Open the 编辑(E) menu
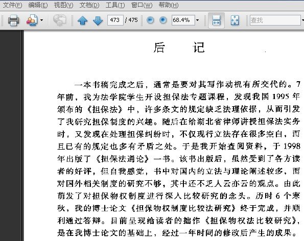Viewport: 304px width, 241px height. pyautogui.click(x=38, y=5)
